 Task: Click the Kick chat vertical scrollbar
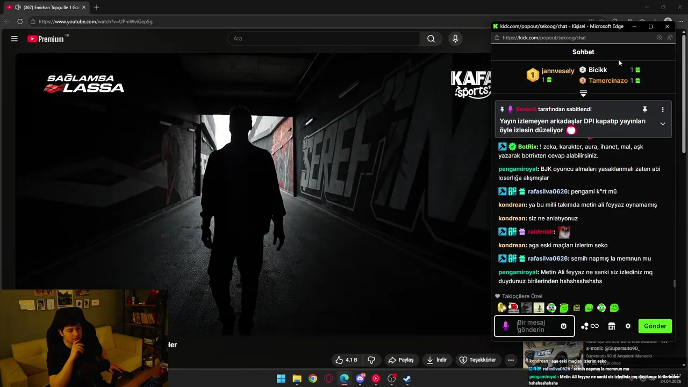point(674,284)
